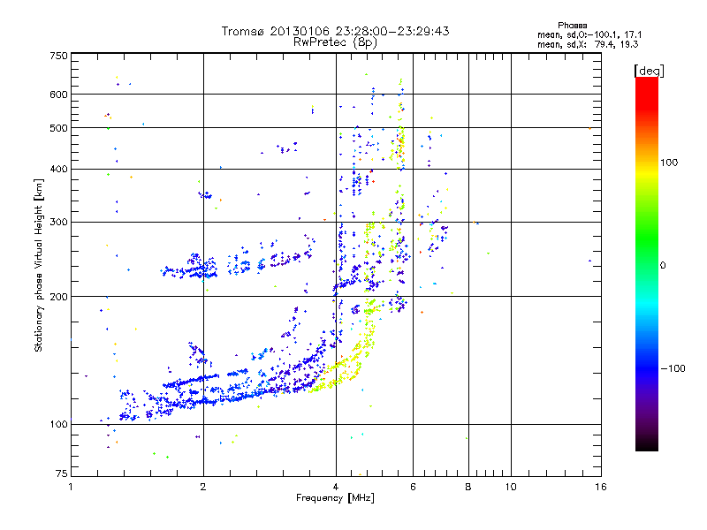Click the x-axis label 'Frequency [MHz]'
Screen dimensions: 707x530
click(x=335, y=498)
